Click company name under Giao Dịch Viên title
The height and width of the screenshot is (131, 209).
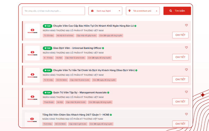73,53
